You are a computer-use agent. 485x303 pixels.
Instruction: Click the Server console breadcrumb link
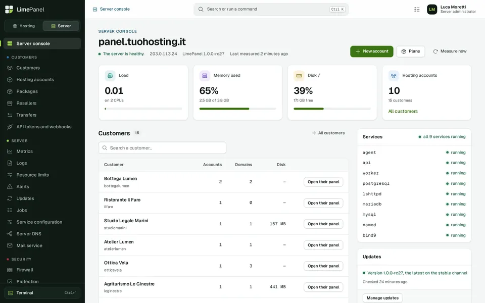pyautogui.click(x=111, y=9)
